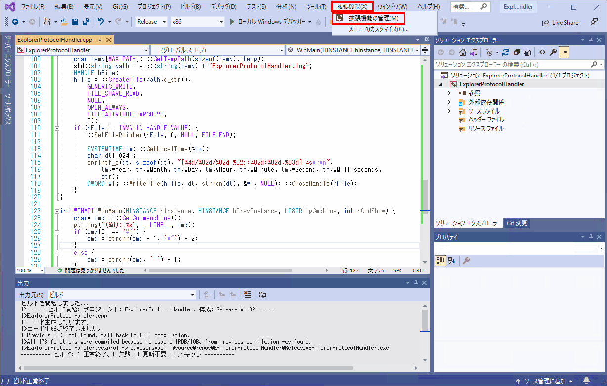Click the green Start Debugging play icon
607x386 pixels.
(233, 22)
